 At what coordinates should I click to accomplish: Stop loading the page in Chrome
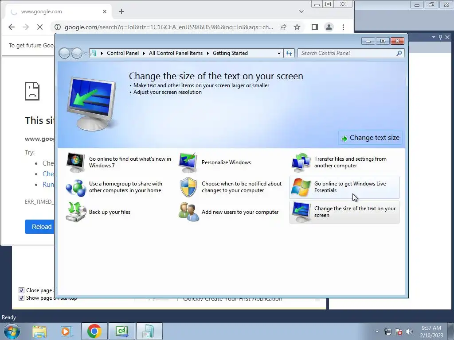click(x=39, y=27)
